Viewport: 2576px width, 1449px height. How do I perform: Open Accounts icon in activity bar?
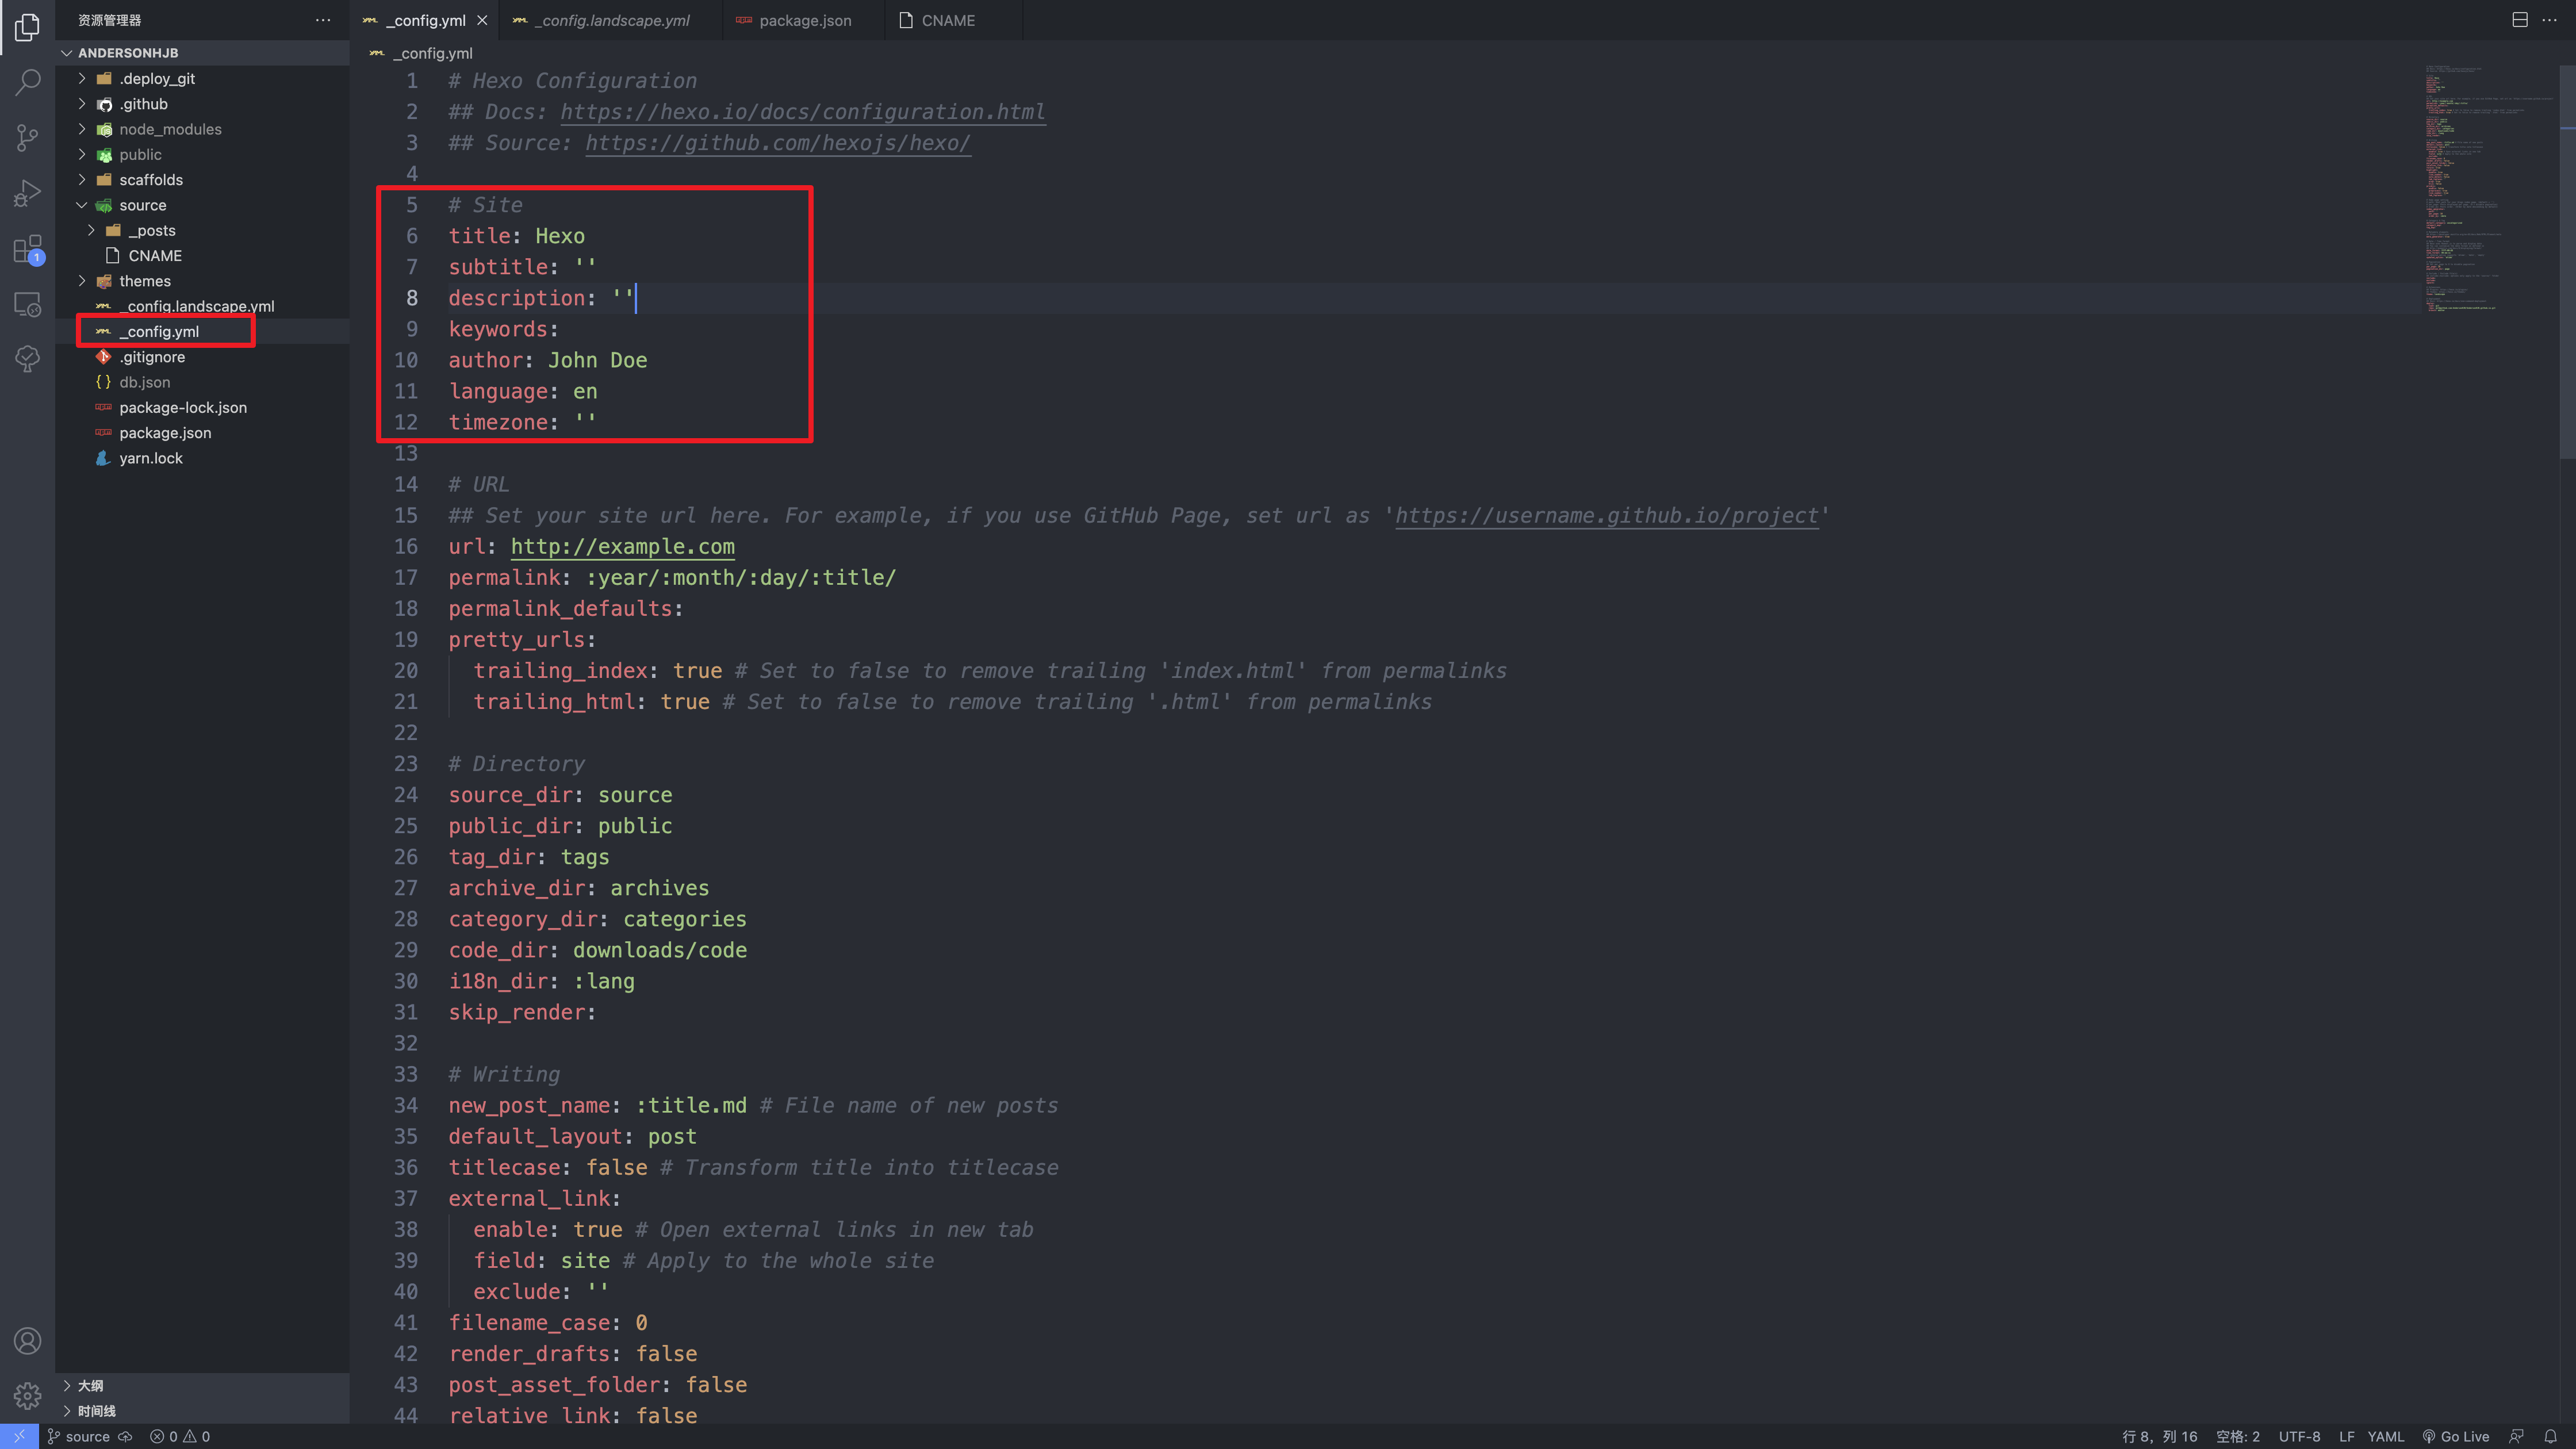[27, 1341]
